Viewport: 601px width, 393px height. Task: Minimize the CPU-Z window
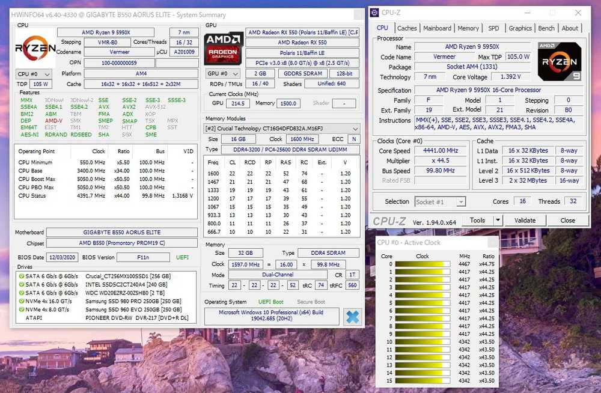(528, 13)
